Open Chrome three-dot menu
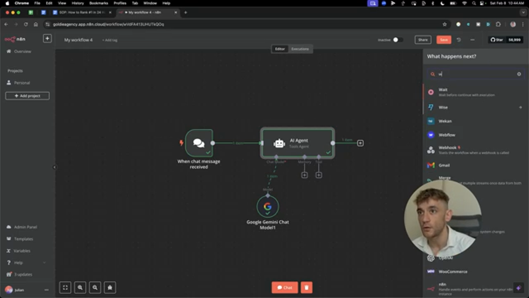This screenshot has height=298, width=529. coord(523,24)
